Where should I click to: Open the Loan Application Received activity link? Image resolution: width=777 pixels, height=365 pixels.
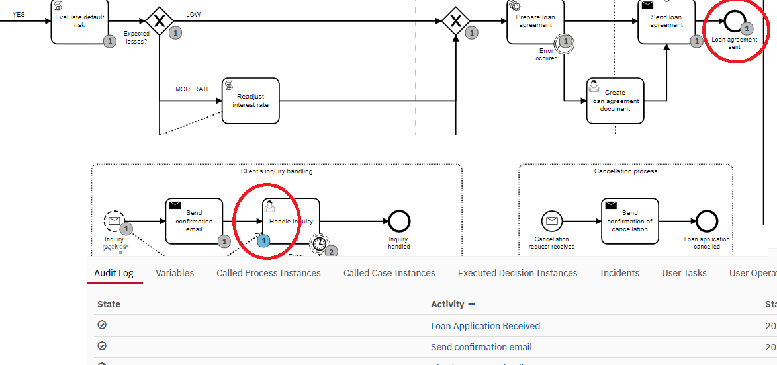[x=485, y=326]
